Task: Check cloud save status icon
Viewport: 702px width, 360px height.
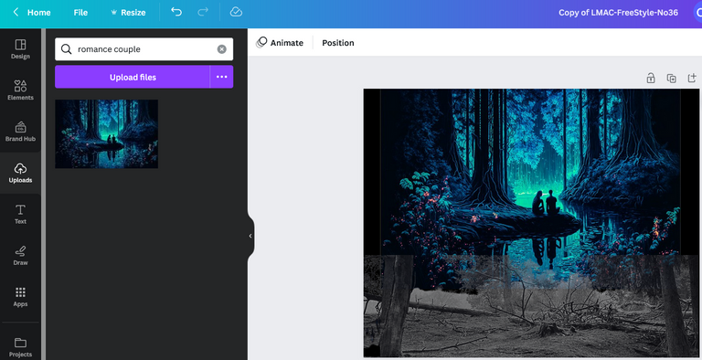Action: pyautogui.click(x=236, y=12)
